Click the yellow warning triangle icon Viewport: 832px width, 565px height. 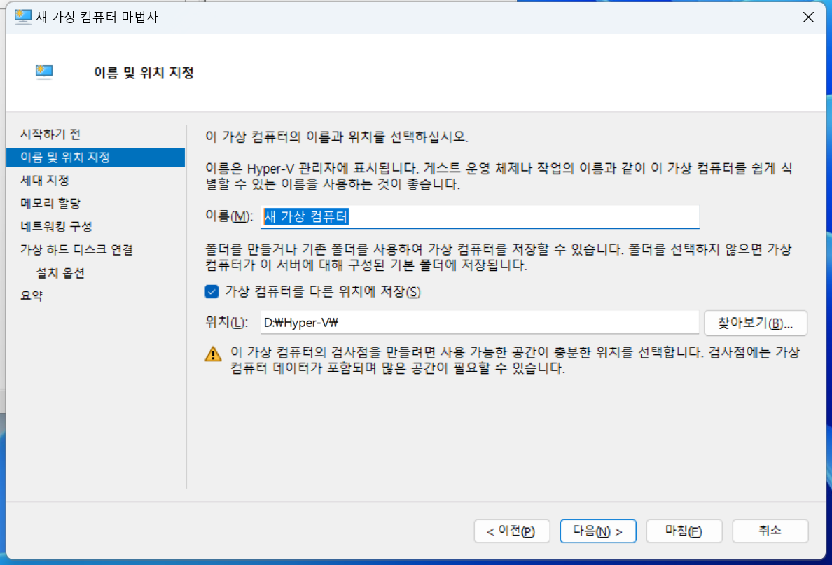pyautogui.click(x=214, y=354)
